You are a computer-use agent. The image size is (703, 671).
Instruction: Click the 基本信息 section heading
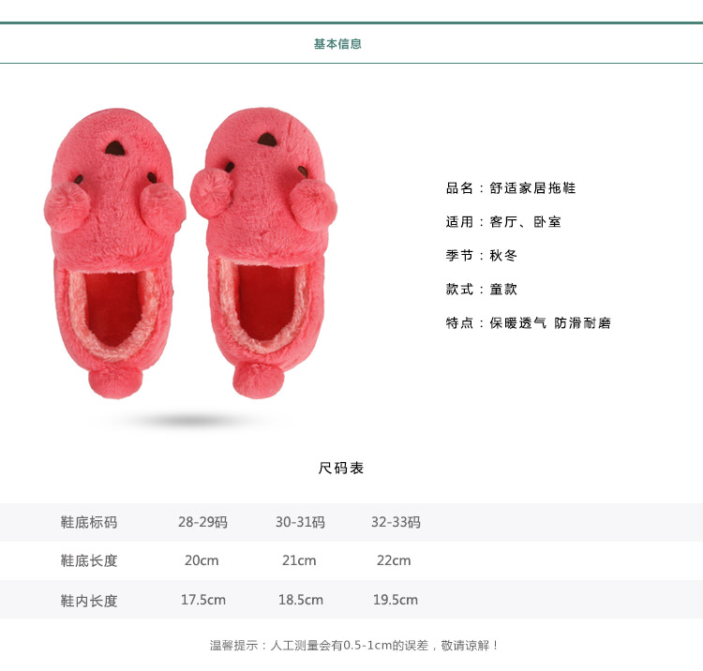337,44
